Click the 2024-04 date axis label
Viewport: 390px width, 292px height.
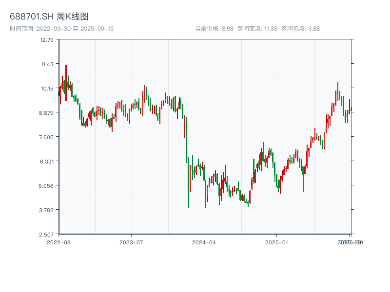coord(204,242)
